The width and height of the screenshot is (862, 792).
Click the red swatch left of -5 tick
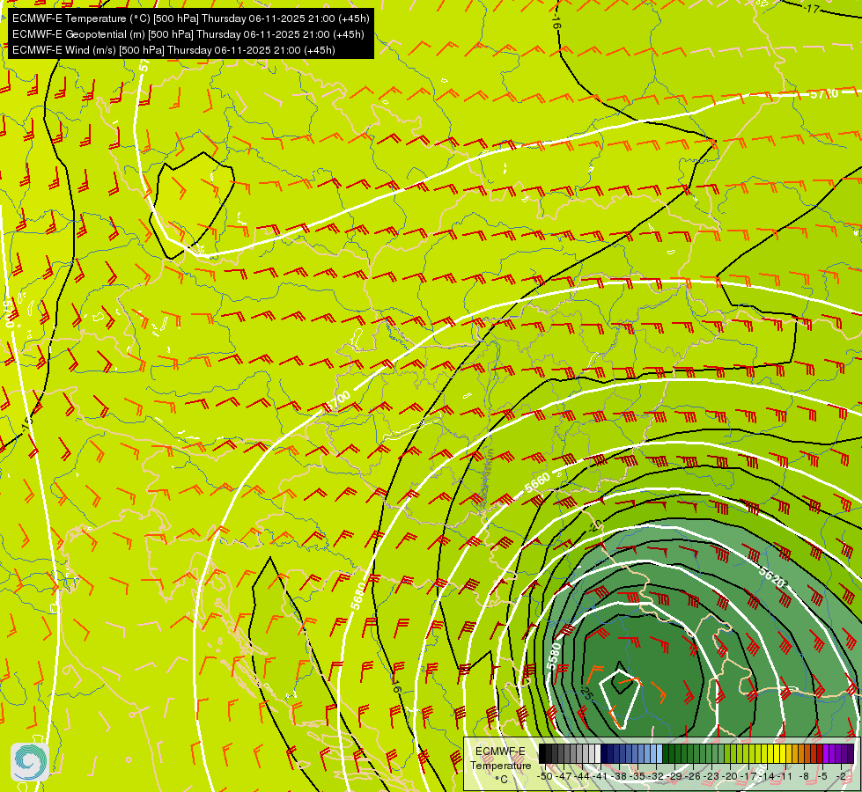coord(819,754)
